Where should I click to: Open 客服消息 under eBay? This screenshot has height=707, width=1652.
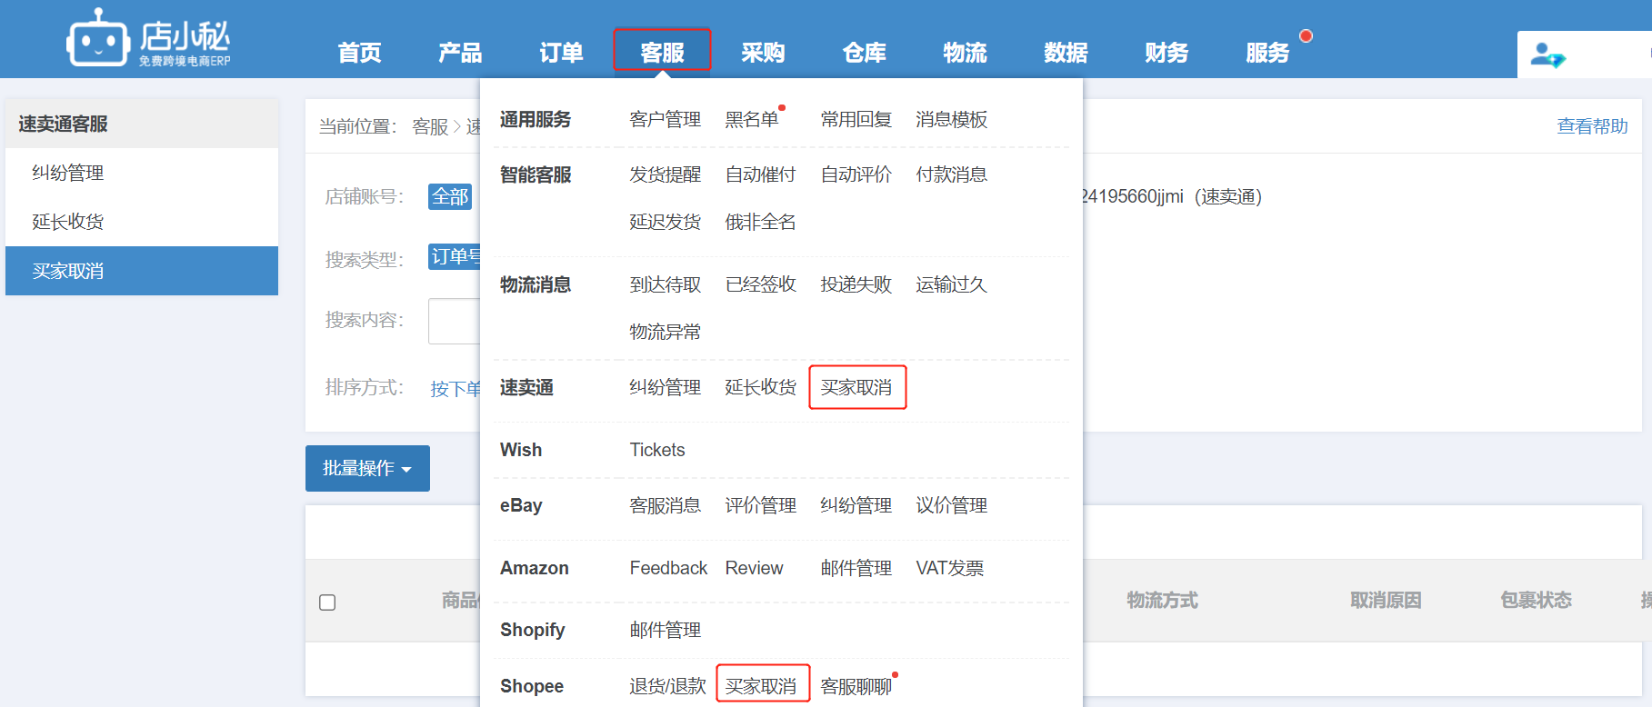coord(666,505)
